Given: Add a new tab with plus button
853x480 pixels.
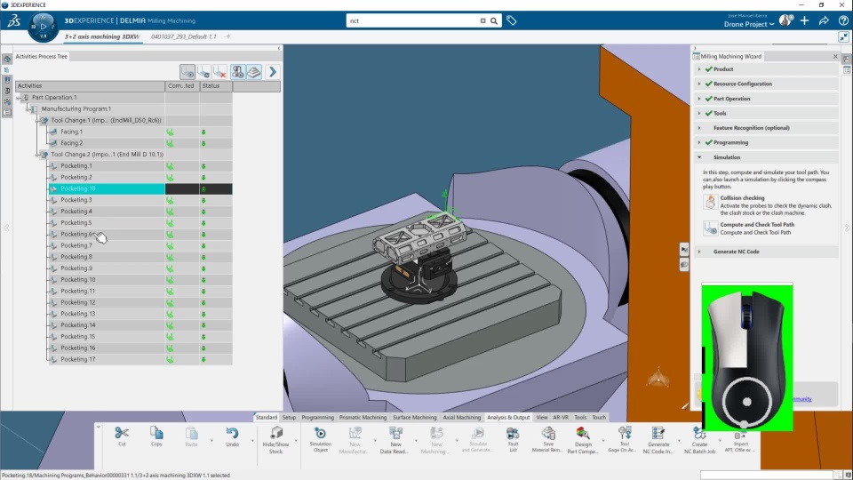Looking at the screenshot, I should 228,36.
